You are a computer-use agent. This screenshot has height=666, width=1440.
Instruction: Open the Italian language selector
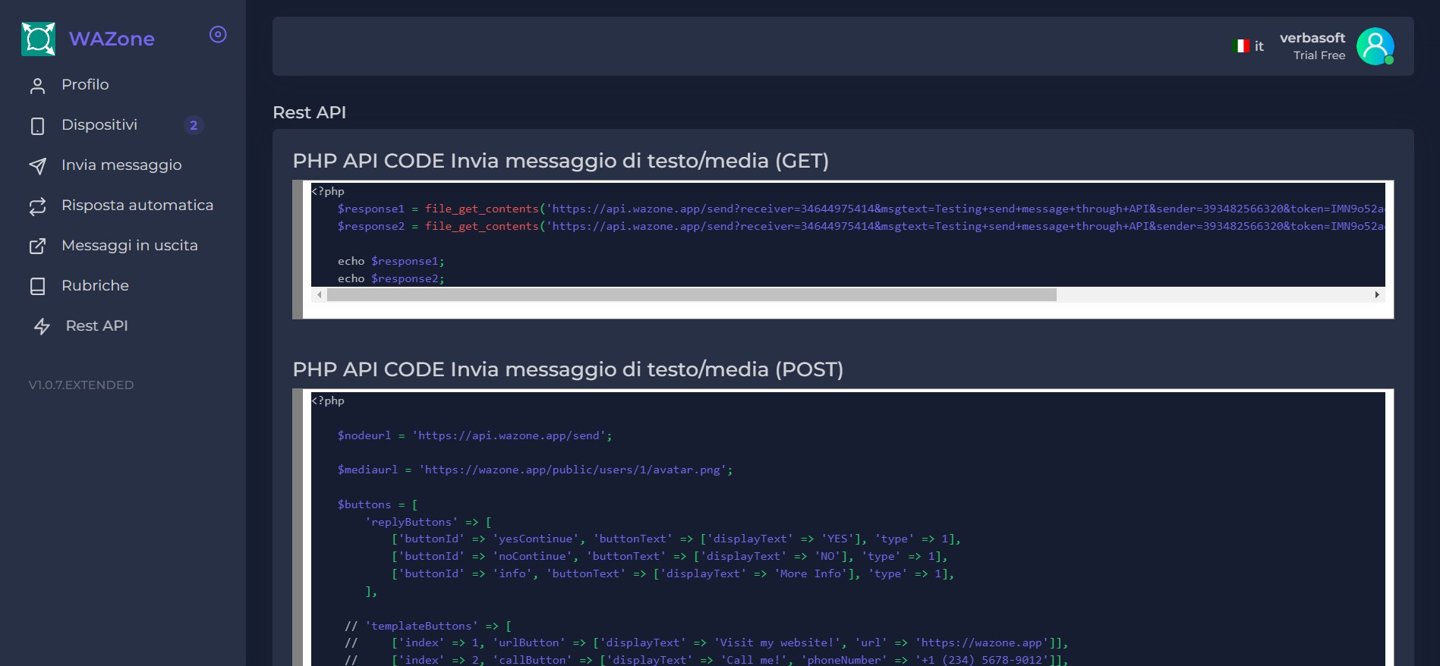point(1249,46)
